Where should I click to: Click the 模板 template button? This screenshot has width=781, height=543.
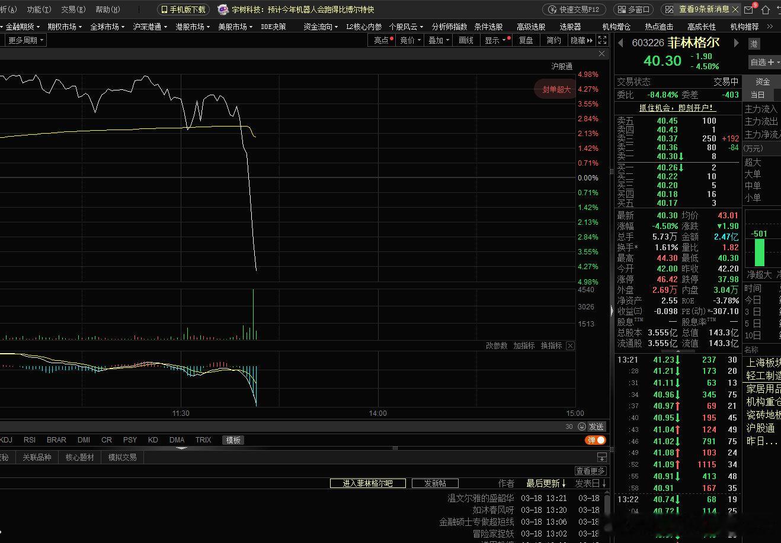[x=233, y=440]
